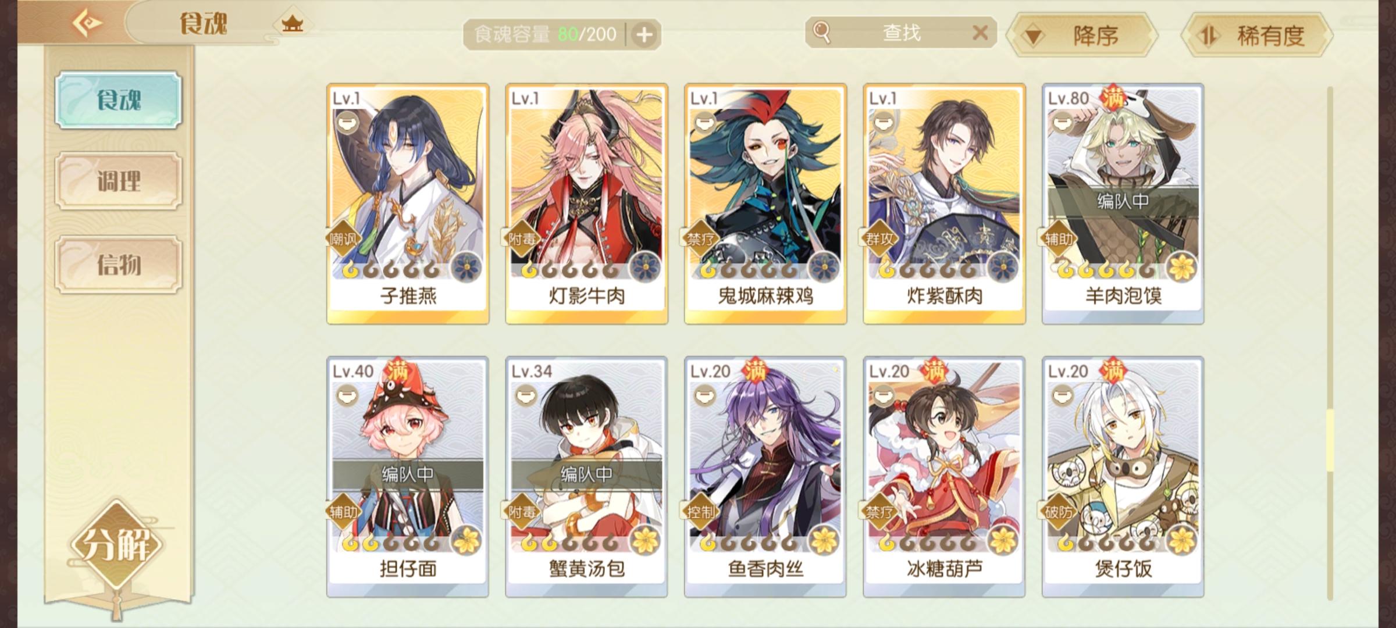1396x628 pixels.
Task: Select the 鬼城麻辣鸡 card
Action: [765, 204]
